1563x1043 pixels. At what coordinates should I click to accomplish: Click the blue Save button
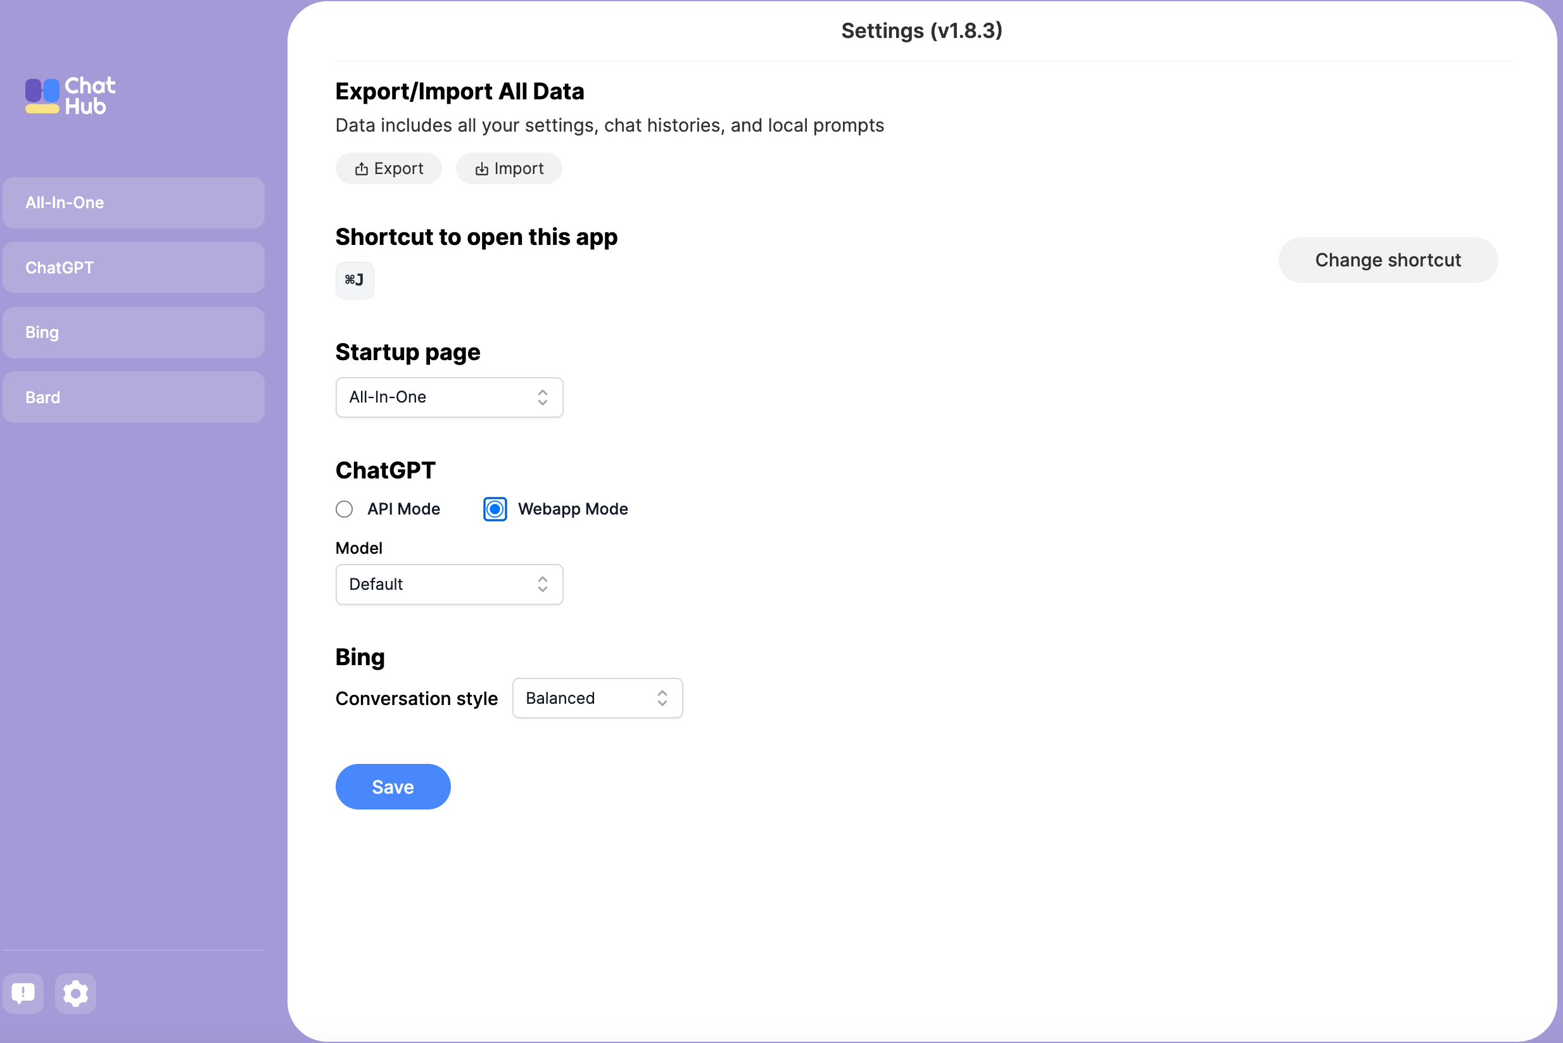[393, 786]
